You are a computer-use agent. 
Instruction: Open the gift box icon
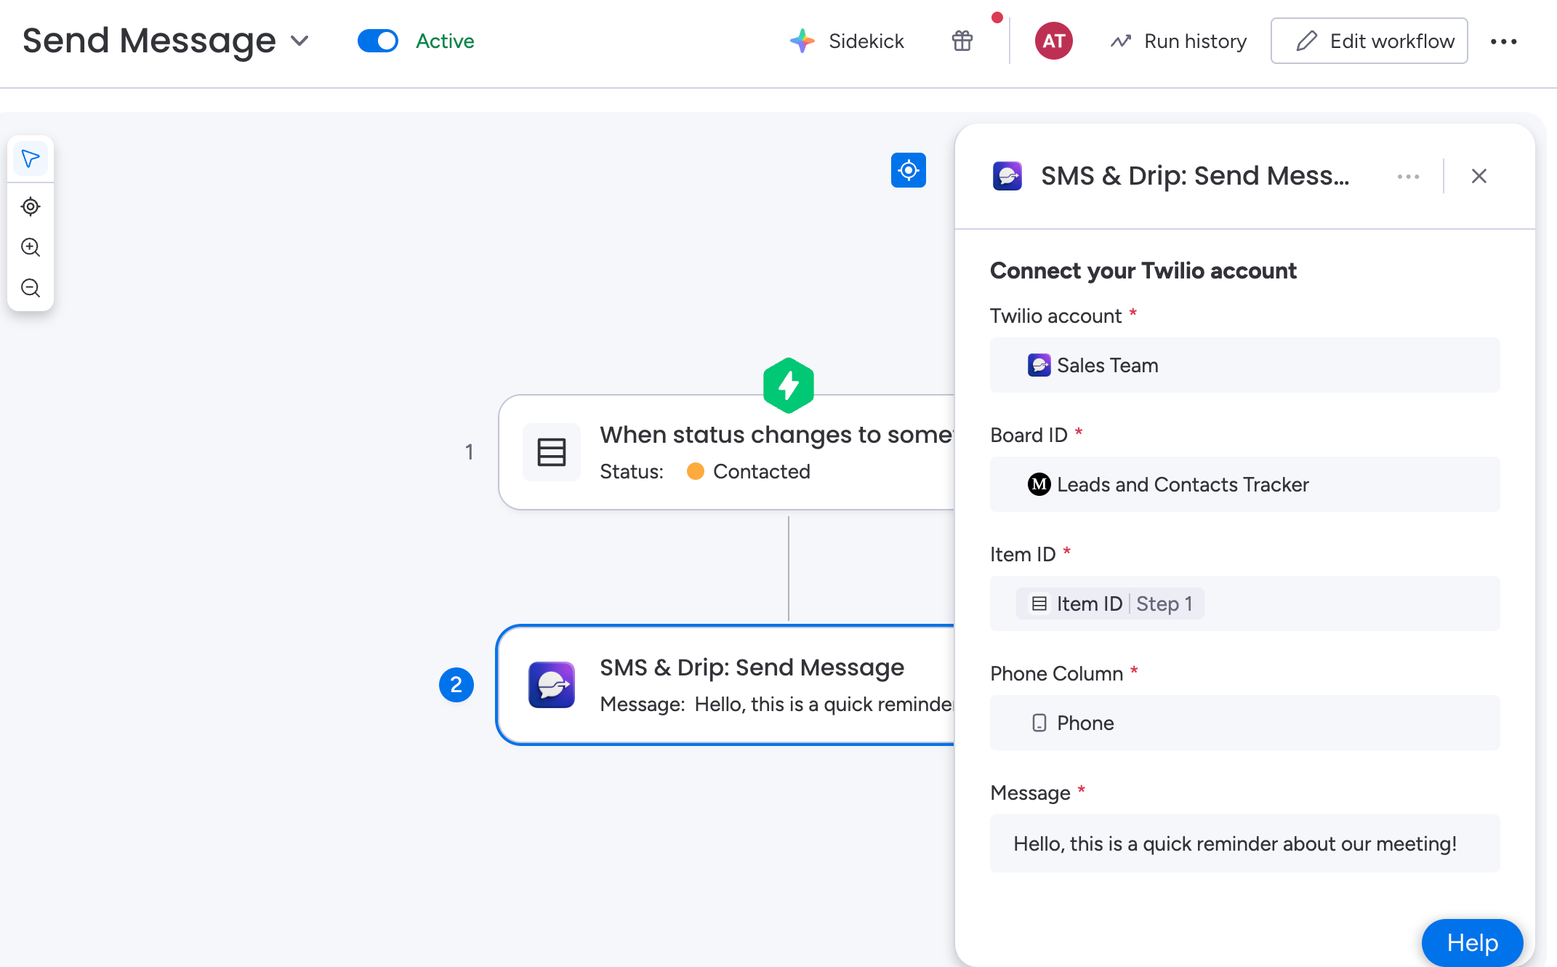coord(962,41)
